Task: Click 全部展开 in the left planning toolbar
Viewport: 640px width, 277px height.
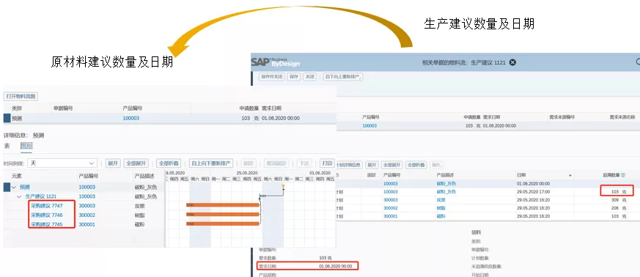Action: [136, 163]
